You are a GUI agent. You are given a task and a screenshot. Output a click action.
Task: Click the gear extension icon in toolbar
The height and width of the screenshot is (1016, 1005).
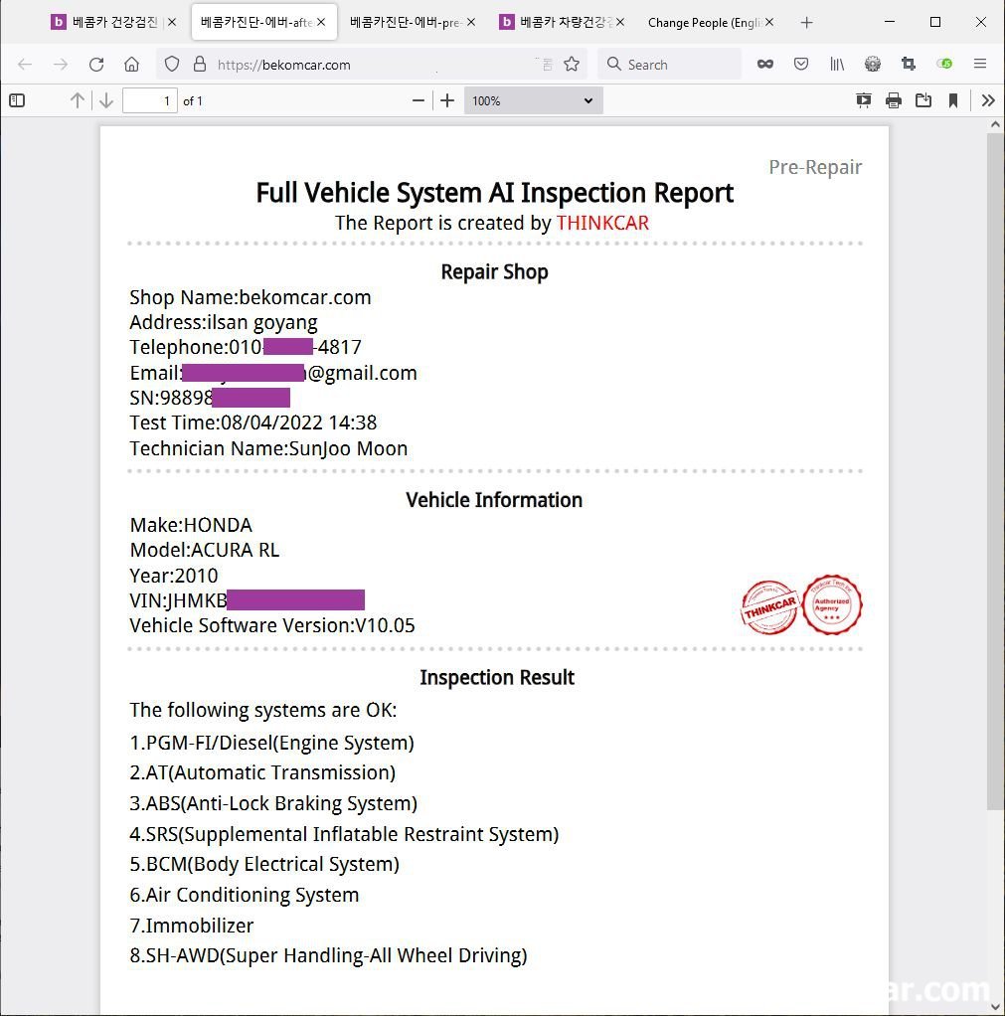(x=873, y=65)
